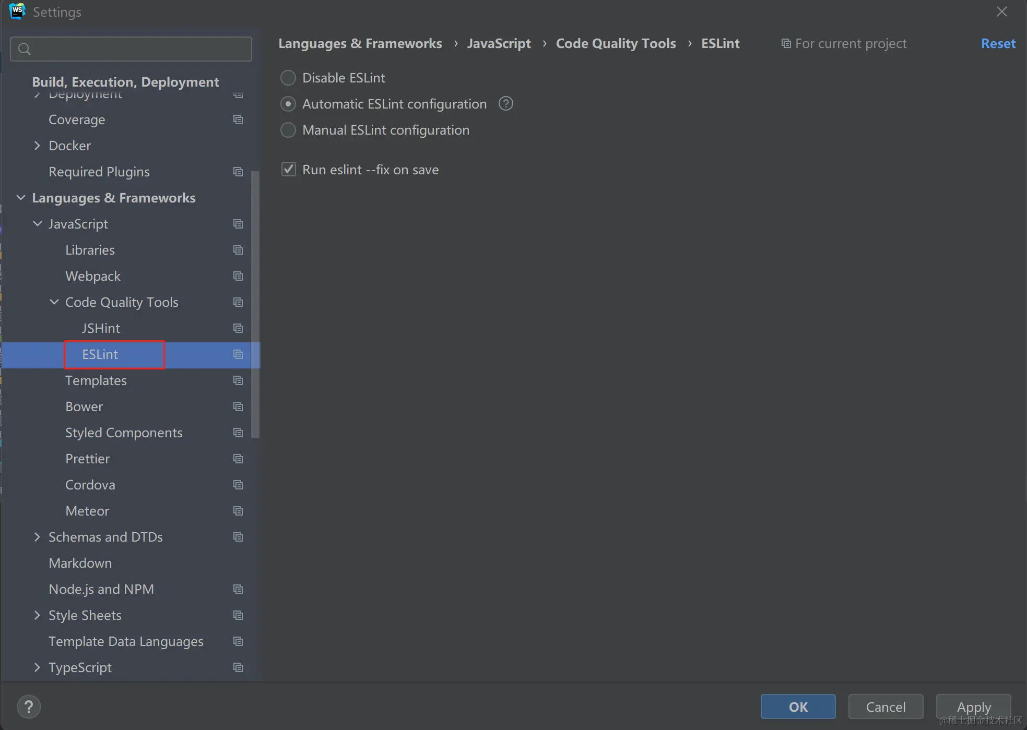Expand the Style Sheets section
This screenshot has height=730, width=1027.
pos(37,615)
